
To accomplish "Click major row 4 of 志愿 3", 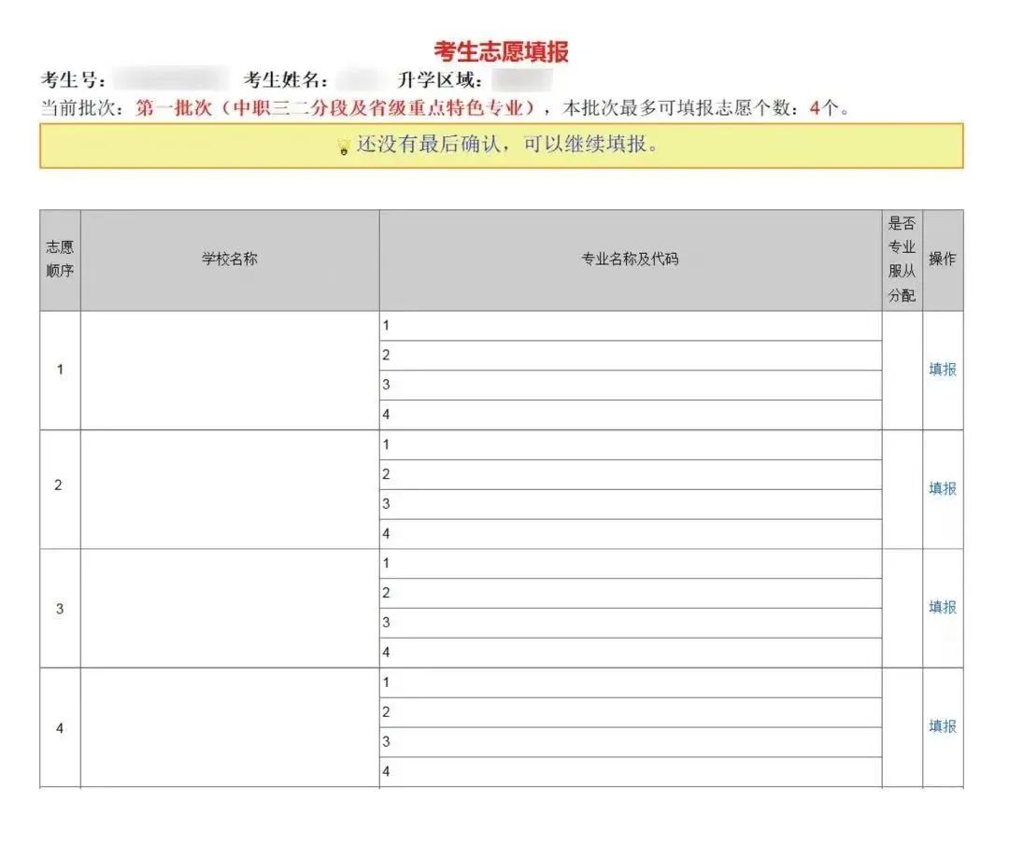I will click(631, 653).
